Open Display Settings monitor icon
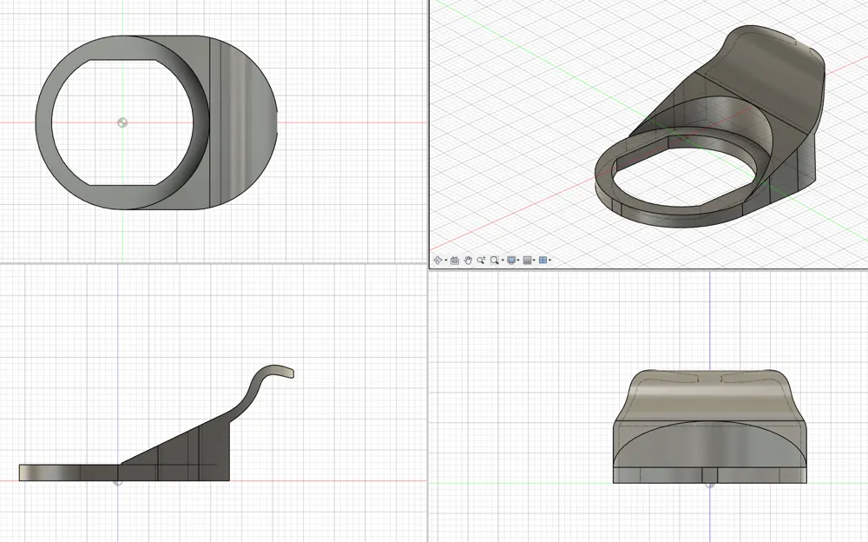Image resolution: width=868 pixels, height=542 pixels. [511, 261]
